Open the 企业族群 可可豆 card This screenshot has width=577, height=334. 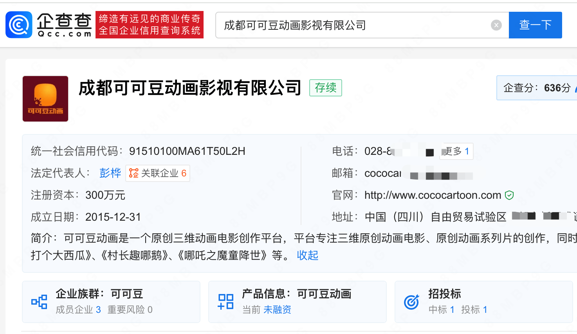pyautogui.click(x=111, y=302)
